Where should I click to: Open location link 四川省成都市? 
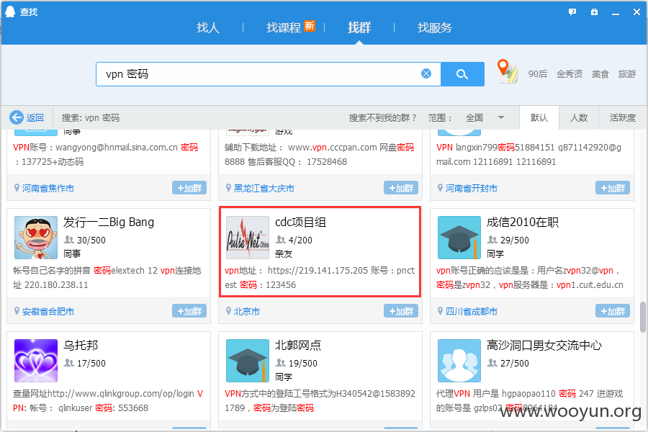coord(471,311)
